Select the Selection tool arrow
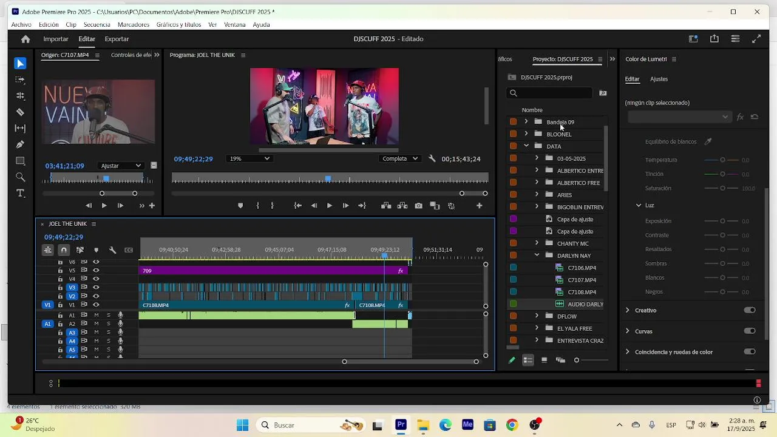The width and height of the screenshot is (777, 437). pyautogui.click(x=20, y=64)
